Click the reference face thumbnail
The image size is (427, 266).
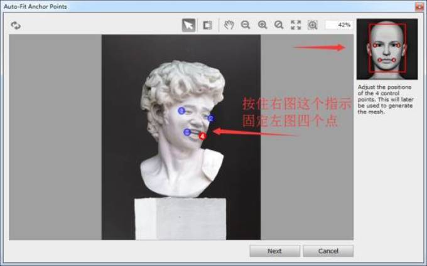387,49
